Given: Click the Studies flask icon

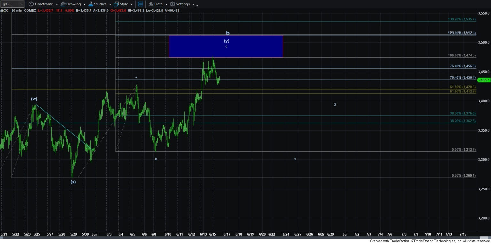Looking at the screenshot, I should [x=91, y=4].
